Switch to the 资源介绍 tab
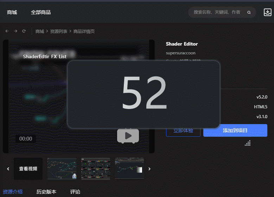274x197 pixels. [13, 192]
